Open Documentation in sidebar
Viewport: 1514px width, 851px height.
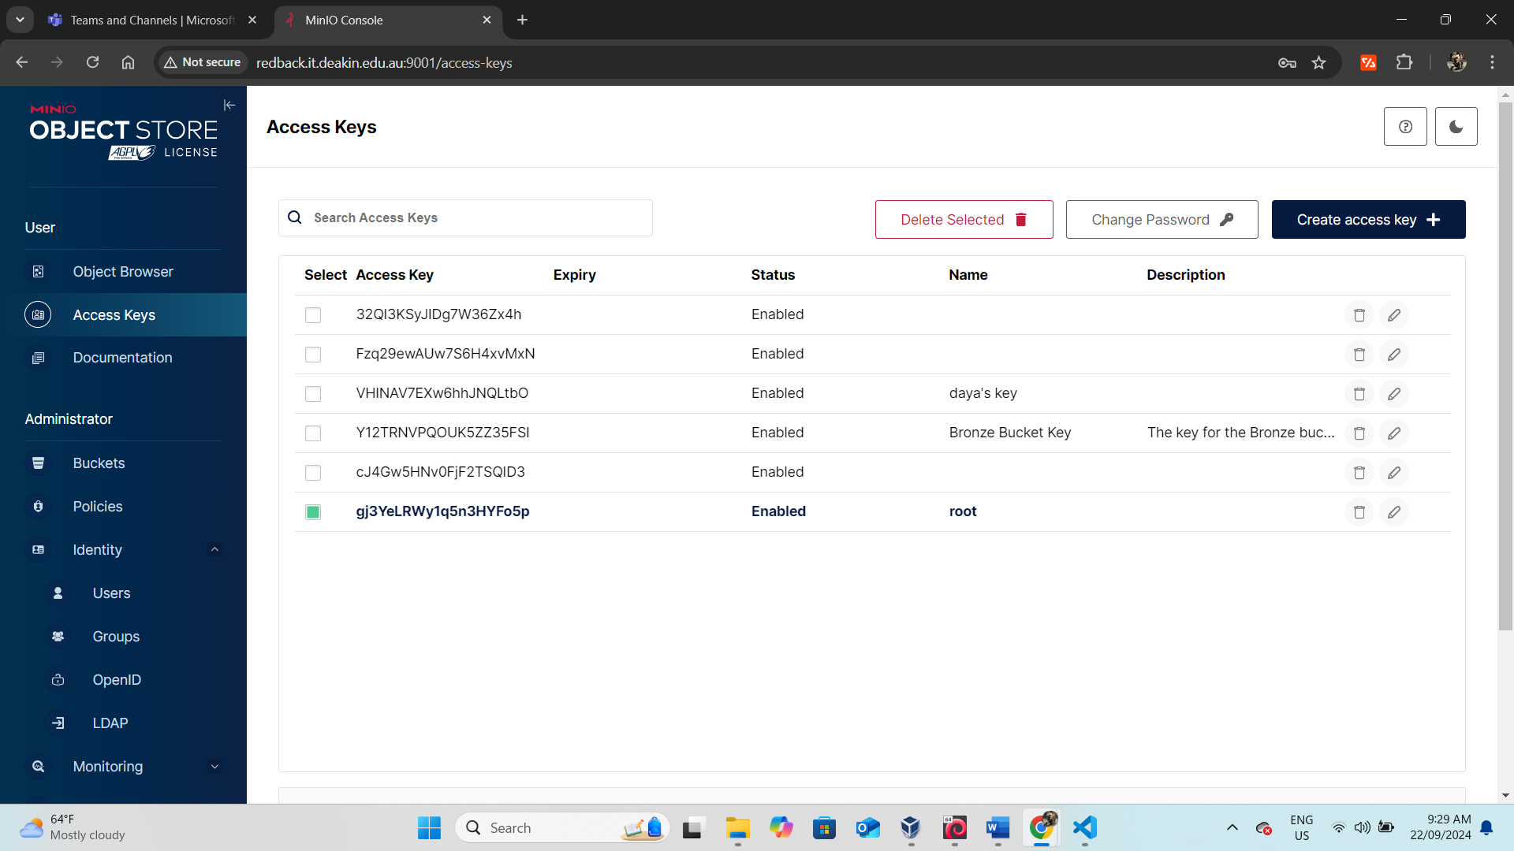click(x=123, y=358)
